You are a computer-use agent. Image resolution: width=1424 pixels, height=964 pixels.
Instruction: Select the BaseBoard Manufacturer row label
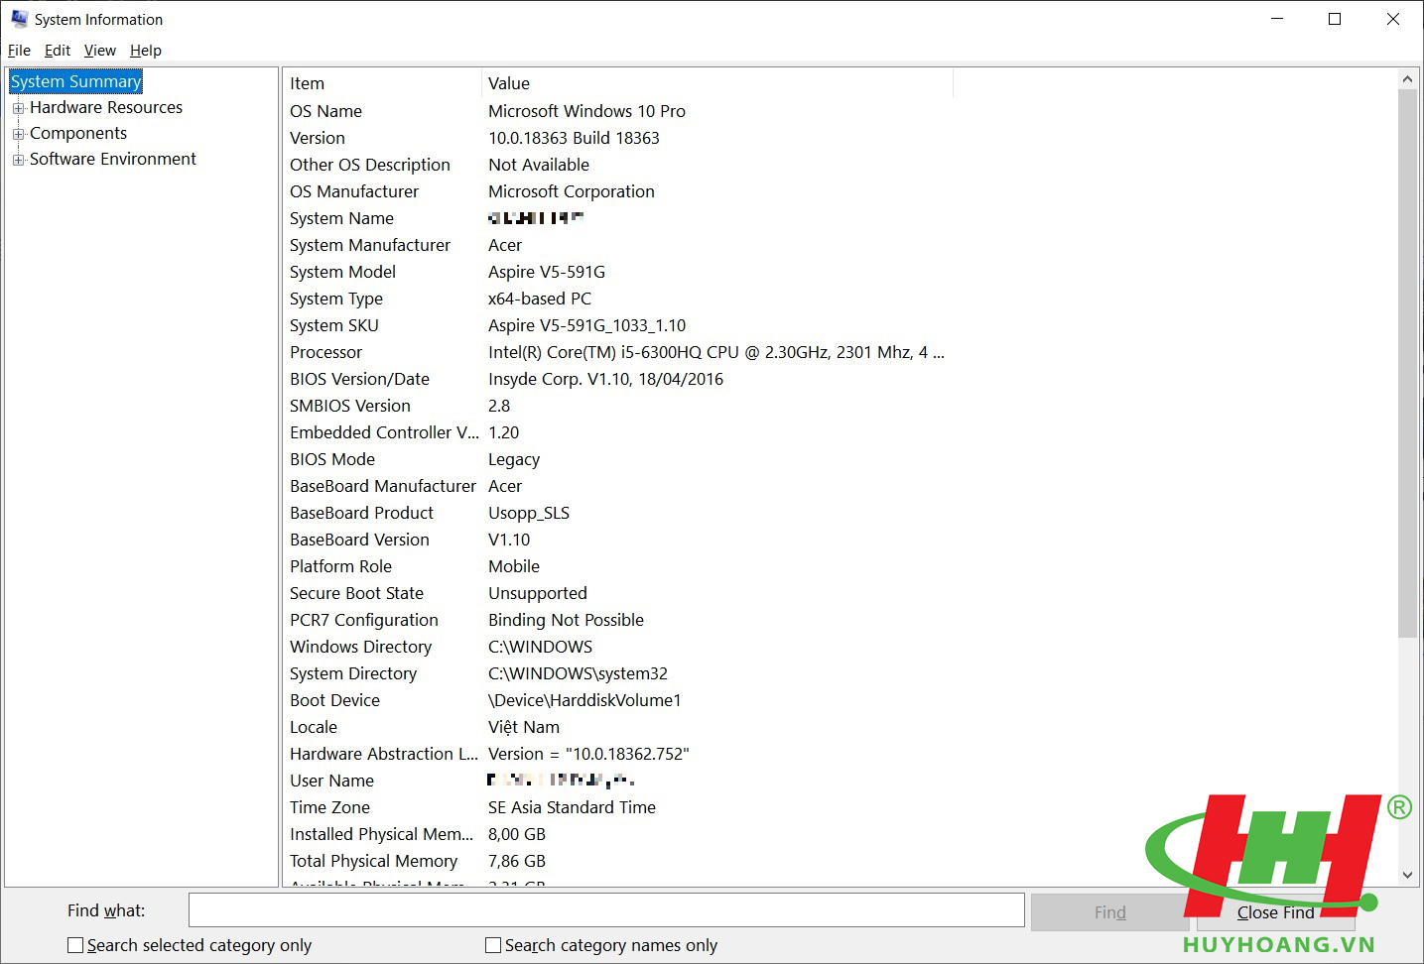tap(383, 486)
